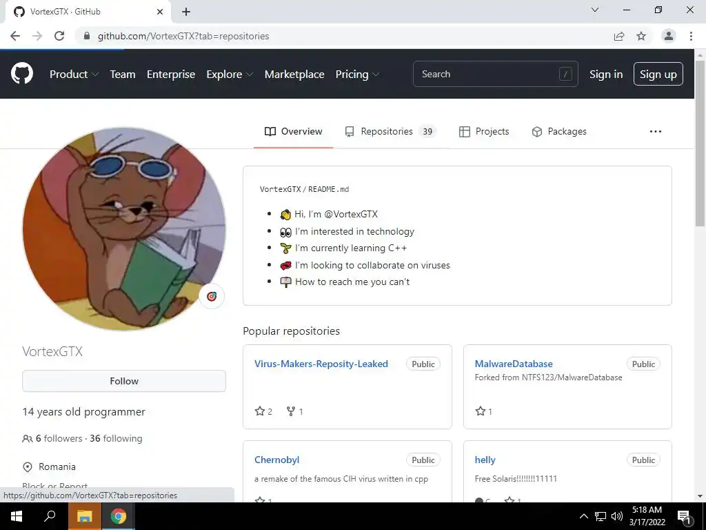Click taskbar clock showing 5:18 AM

tap(647, 516)
